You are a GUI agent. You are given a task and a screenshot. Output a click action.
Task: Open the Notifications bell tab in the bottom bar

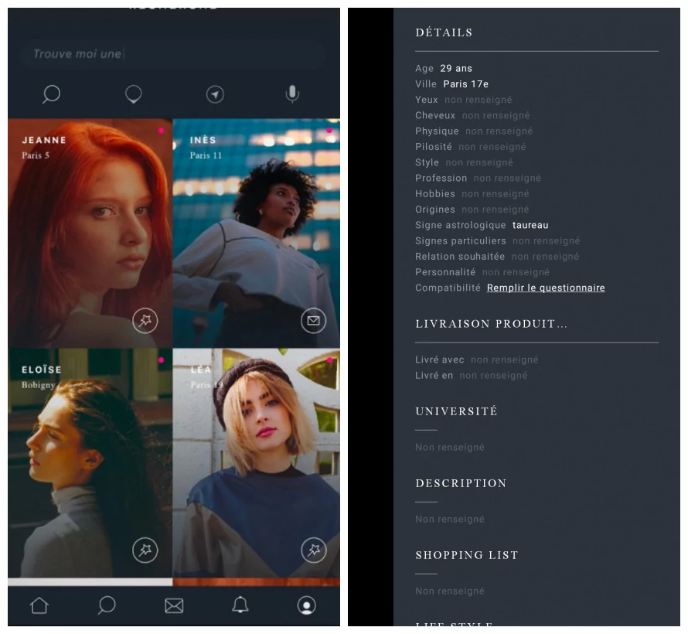click(x=240, y=605)
